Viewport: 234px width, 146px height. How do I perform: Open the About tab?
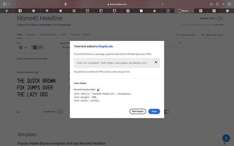63,35
